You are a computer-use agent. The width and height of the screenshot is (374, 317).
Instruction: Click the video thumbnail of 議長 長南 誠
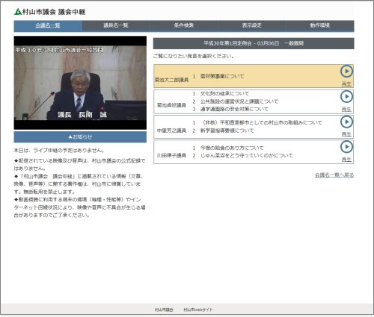pos(80,83)
